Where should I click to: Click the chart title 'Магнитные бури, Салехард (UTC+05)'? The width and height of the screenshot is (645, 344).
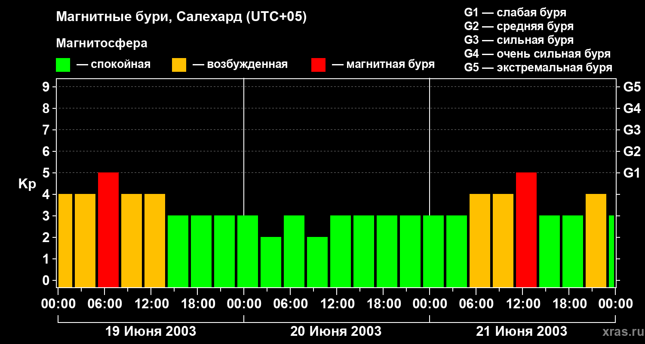click(x=181, y=17)
